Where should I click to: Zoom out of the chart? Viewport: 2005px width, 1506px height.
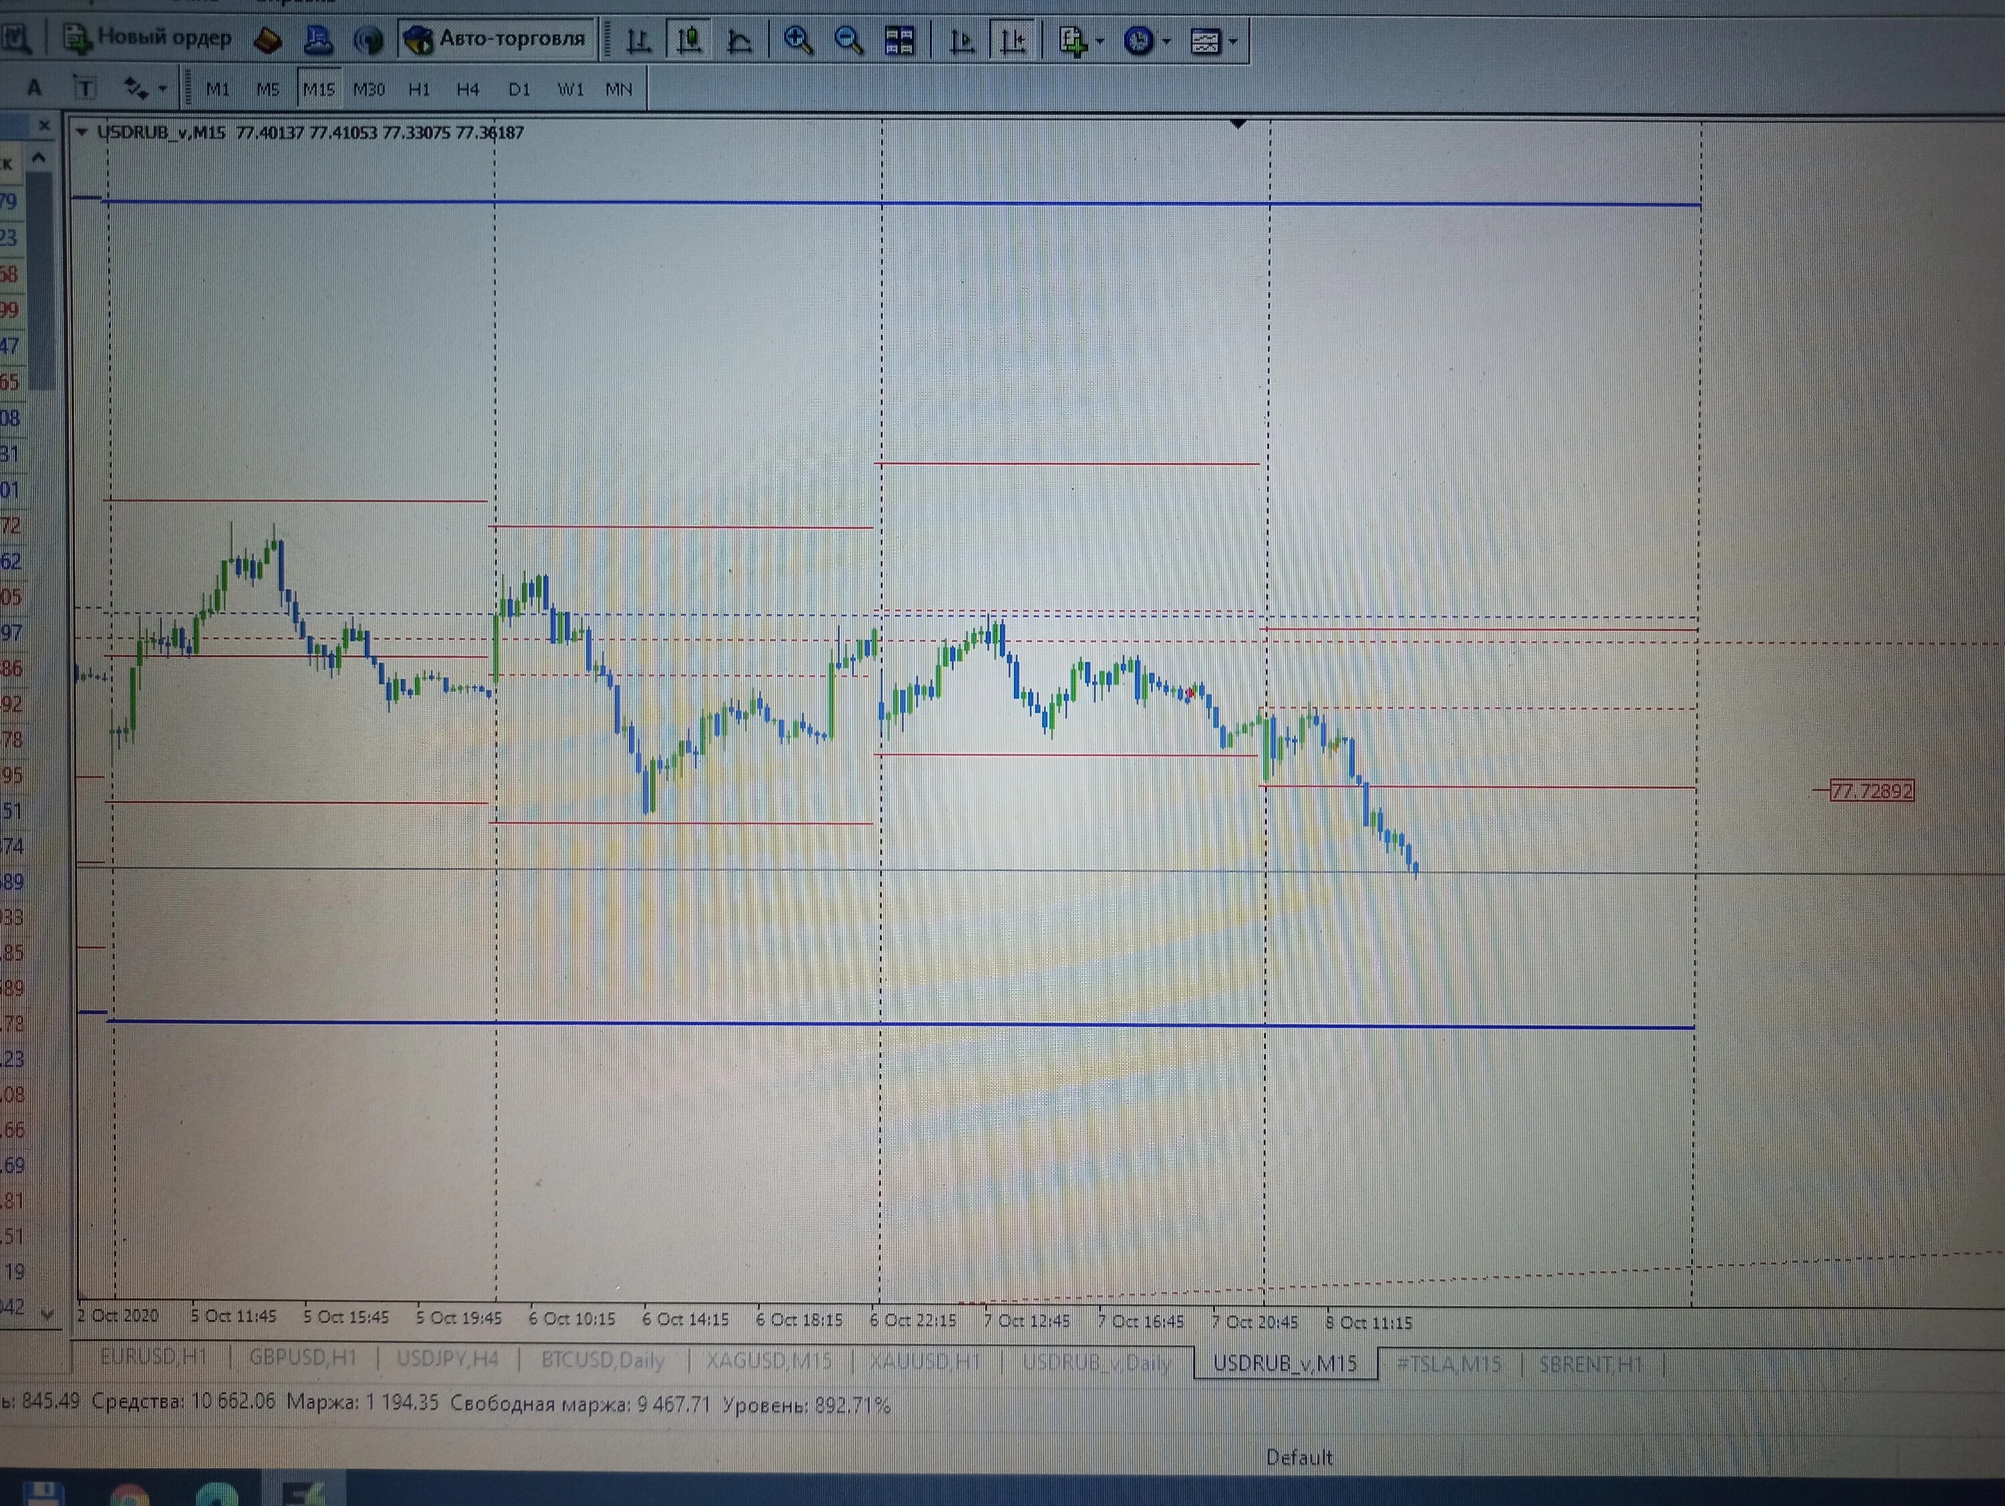click(x=848, y=41)
